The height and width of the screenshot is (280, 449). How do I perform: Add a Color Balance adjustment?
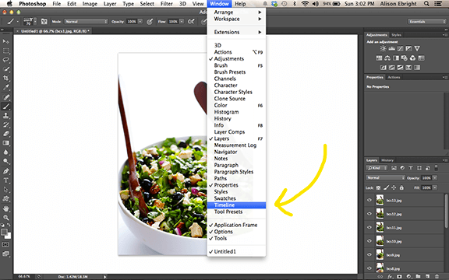click(387, 58)
